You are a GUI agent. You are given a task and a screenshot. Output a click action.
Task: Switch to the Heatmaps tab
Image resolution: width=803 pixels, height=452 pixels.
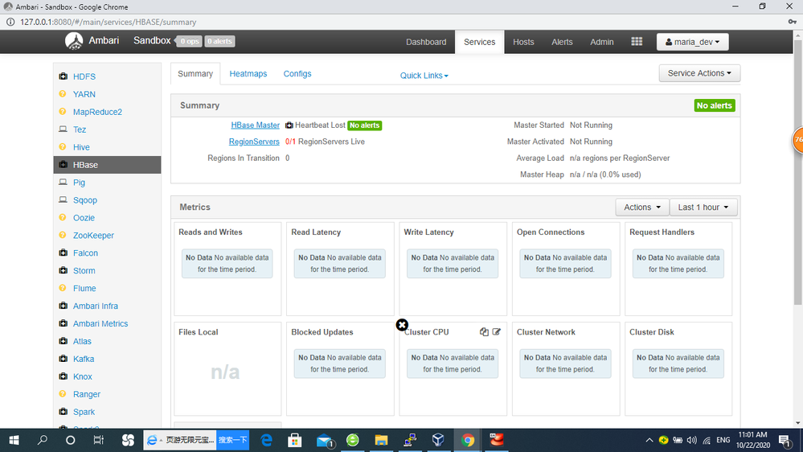pos(248,74)
